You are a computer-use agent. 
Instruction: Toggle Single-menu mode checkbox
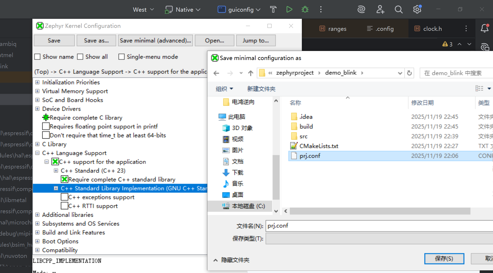pyautogui.click(x=122, y=57)
